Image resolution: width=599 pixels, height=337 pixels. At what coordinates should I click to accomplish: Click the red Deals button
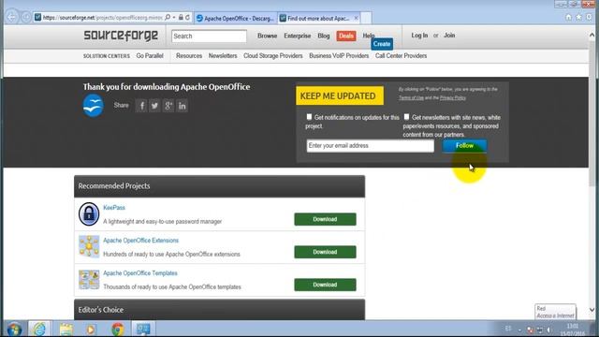(346, 36)
